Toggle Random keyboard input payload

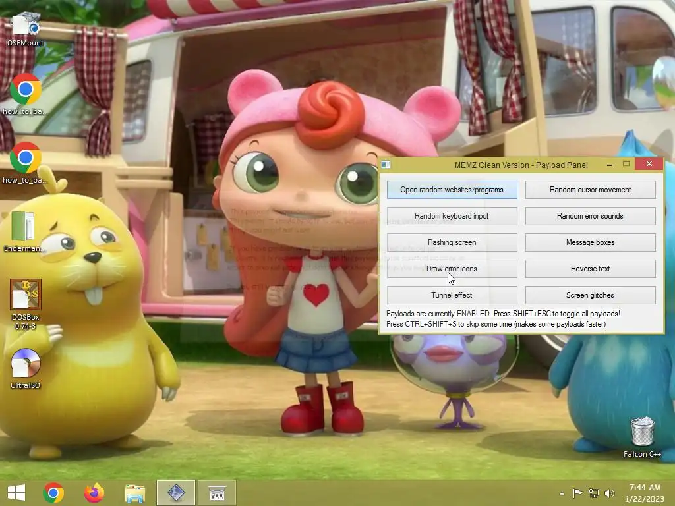point(452,216)
